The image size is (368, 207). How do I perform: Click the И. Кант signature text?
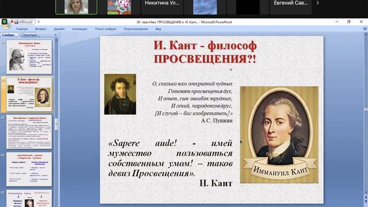point(216,183)
